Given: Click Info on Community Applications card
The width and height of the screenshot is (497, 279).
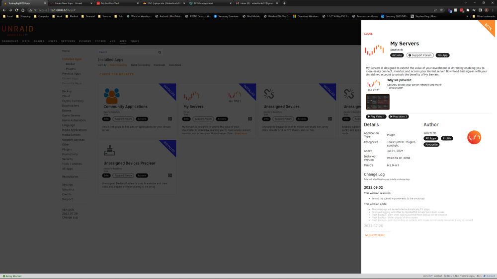Looking at the screenshot, I should tap(106, 119).
